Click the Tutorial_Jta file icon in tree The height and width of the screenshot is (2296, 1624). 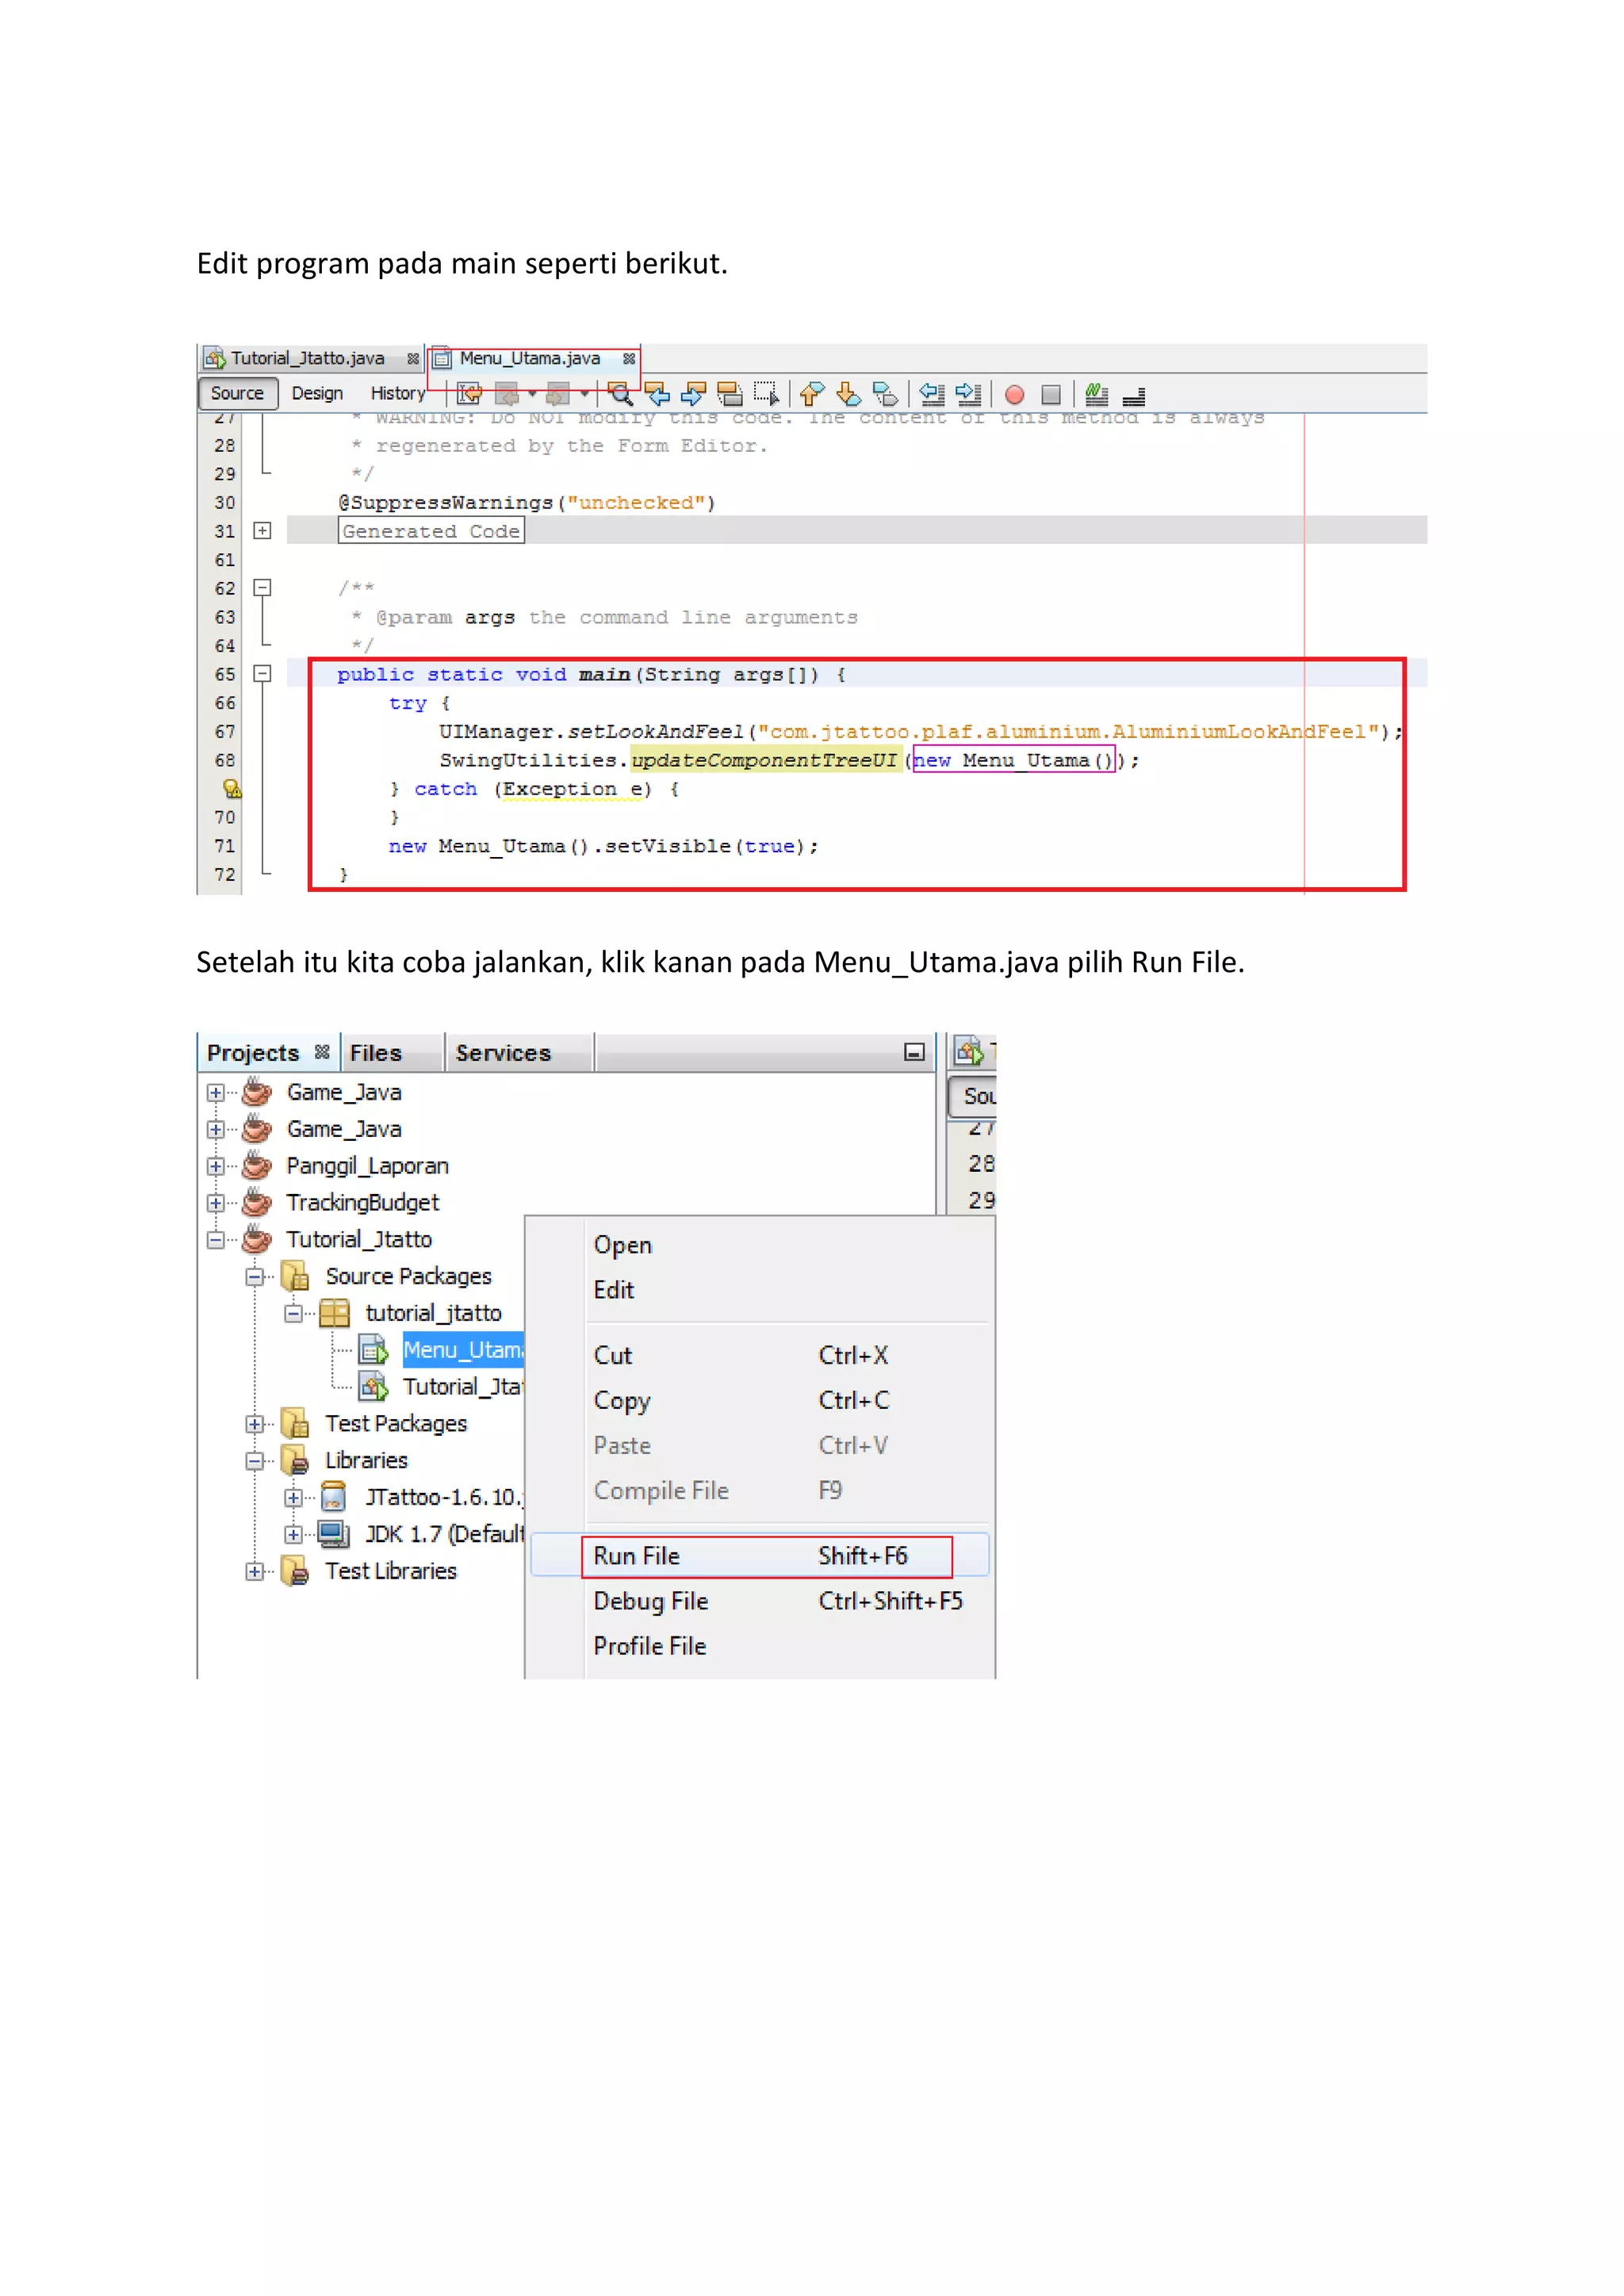(373, 1387)
